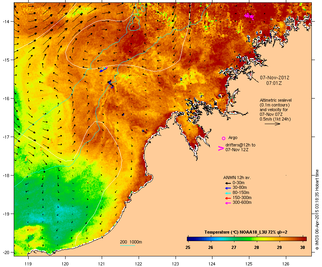
Task: Click the longitude axis label 121
Action: [x=102, y=264]
